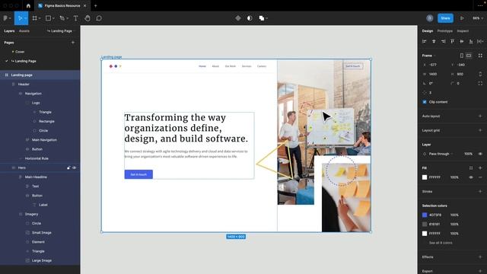This screenshot has height=274, width=487.
Task: Click the Align bottom icon
Action: (x=471, y=41)
